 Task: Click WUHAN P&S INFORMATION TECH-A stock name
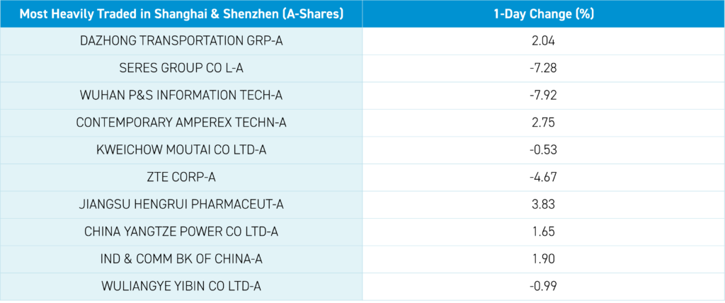pyautogui.click(x=181, y=96)
